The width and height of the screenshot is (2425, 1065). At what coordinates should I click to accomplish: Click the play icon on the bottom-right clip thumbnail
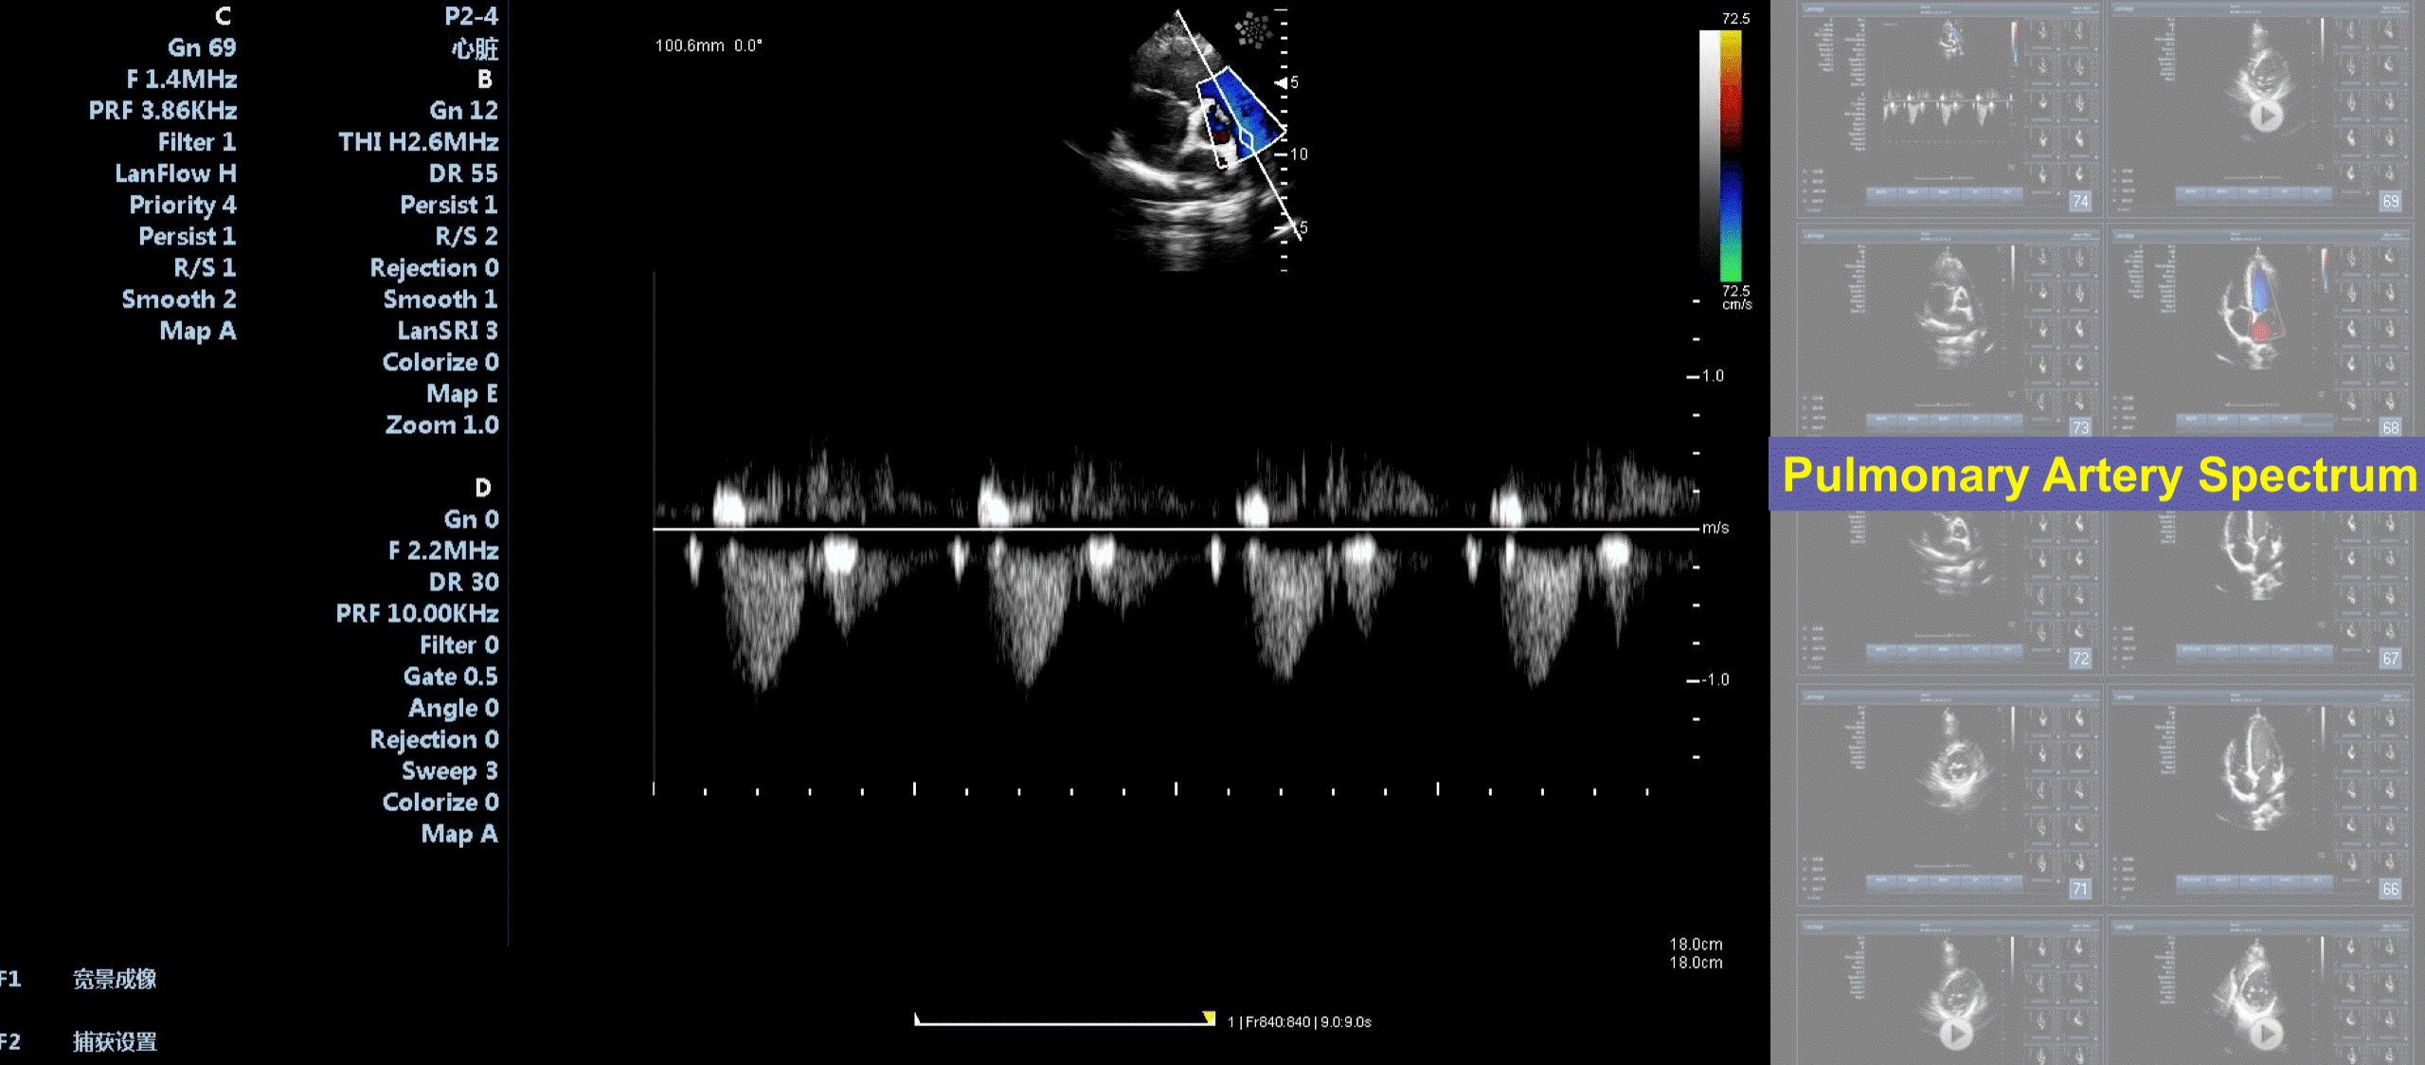click(2265, 1033)
